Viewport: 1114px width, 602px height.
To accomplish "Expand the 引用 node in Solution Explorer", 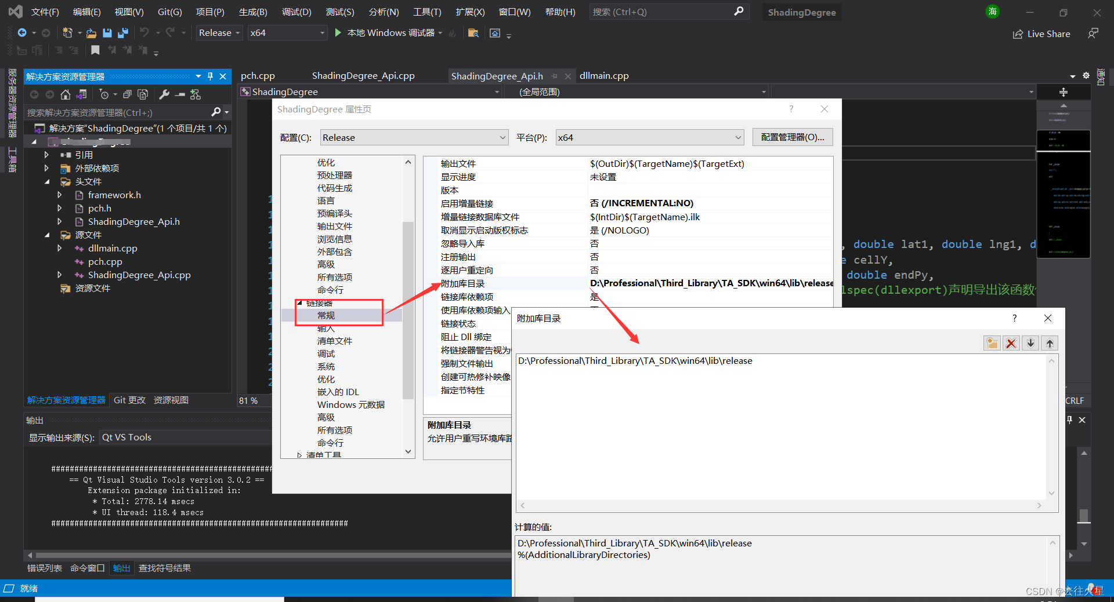I will [46, 155].
